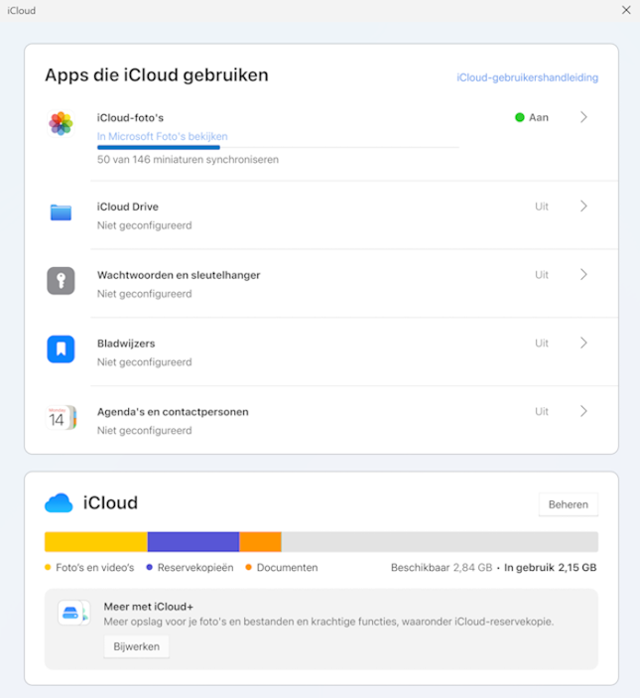Click the blue iCloud cloud logo
Viewport: 640px width, 698px height.
(x=59, y=503)
